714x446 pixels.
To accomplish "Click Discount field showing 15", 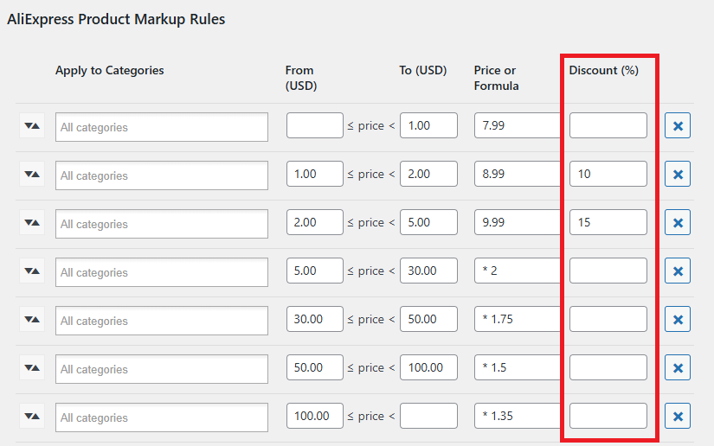I will click(x=608, y=222).
